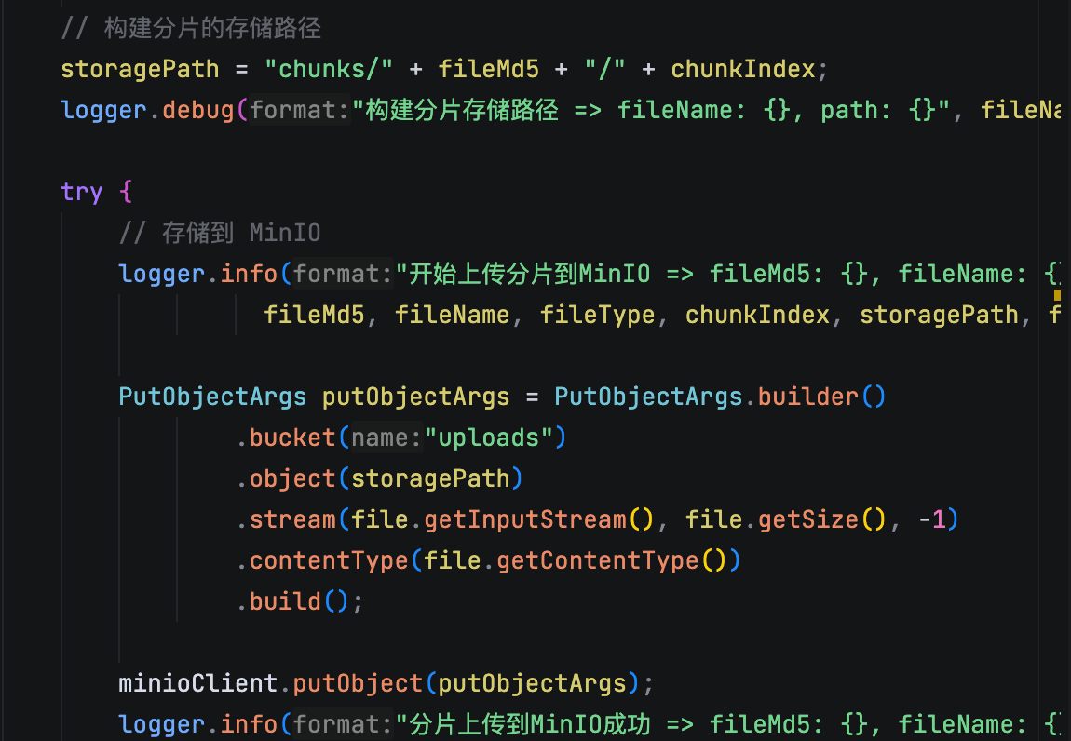Viewport: 1071px width, 741px height.
Task: Click the comment '// 构建分片的存储路径'
Action: (x=191, y=28)
